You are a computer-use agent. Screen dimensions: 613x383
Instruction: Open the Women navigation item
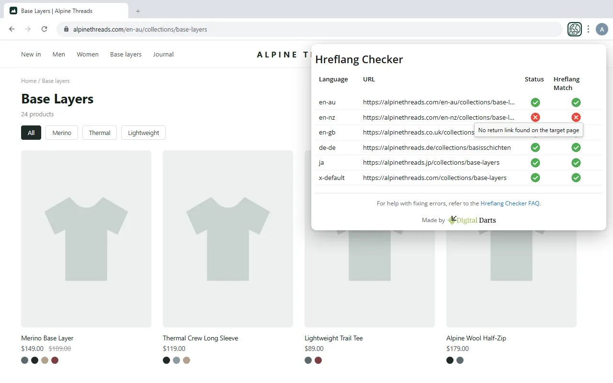[x=88, y=54]
